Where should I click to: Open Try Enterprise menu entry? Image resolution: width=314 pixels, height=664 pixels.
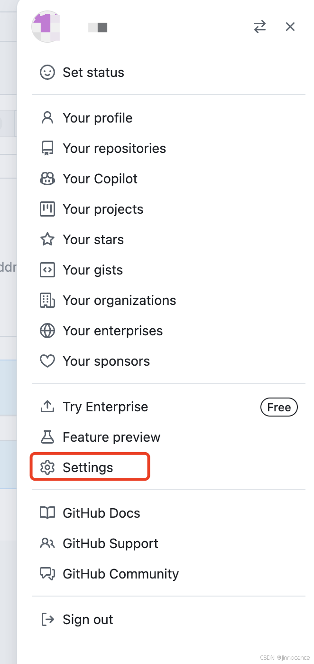[105, 407]
